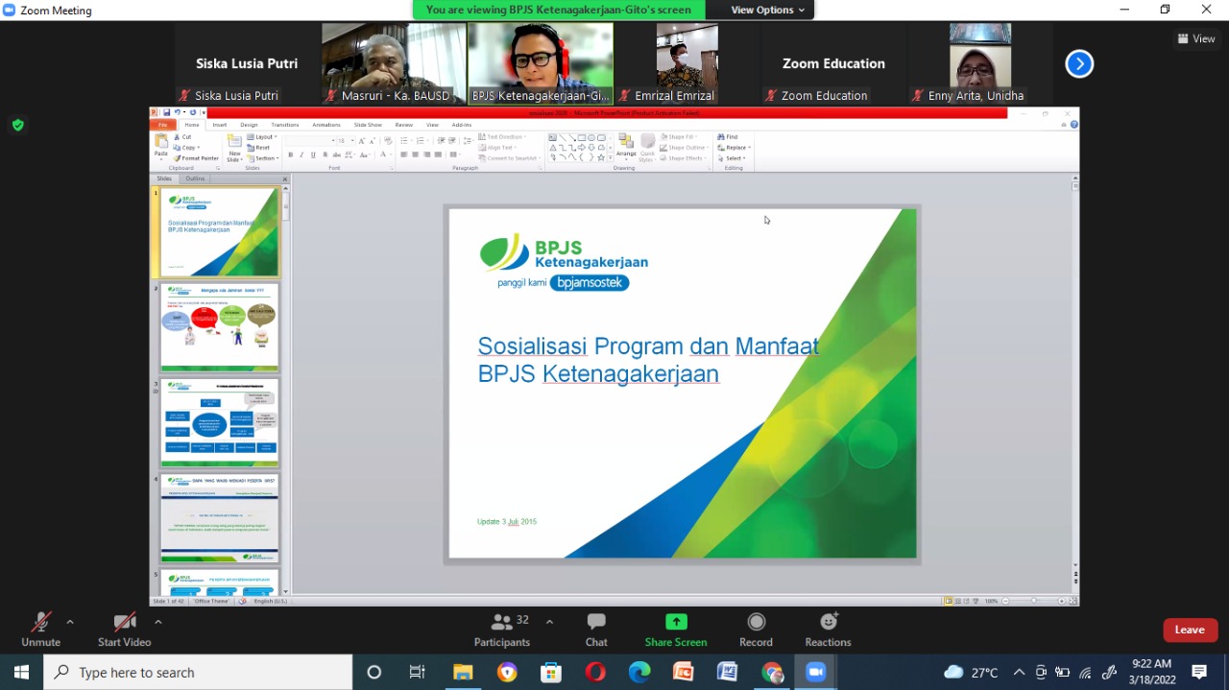Toggle Bold formatting in Font group
The height and width of the screenshot is (690, 1229).
click(291, 155)
